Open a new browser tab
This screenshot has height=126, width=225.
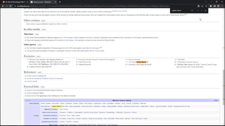coord(60,2)
